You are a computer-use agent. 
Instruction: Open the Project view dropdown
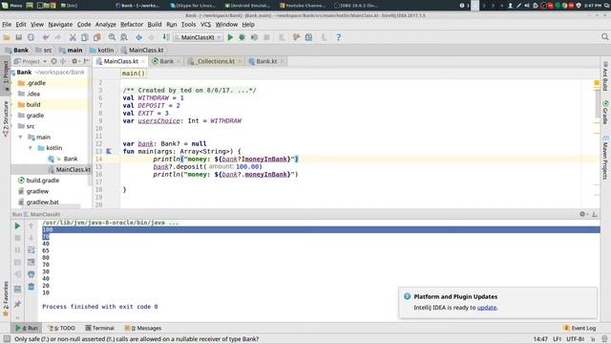(x=31, y=61)
